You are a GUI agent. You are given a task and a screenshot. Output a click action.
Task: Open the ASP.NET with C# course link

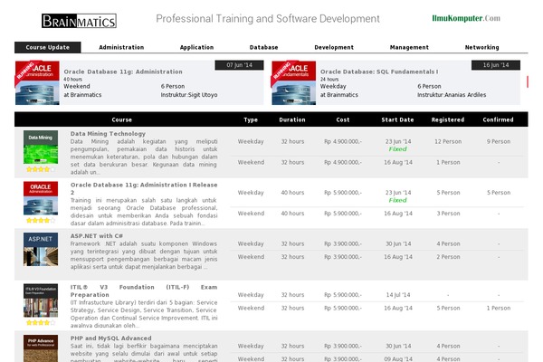pyautogui.click(x=97, y=236)
